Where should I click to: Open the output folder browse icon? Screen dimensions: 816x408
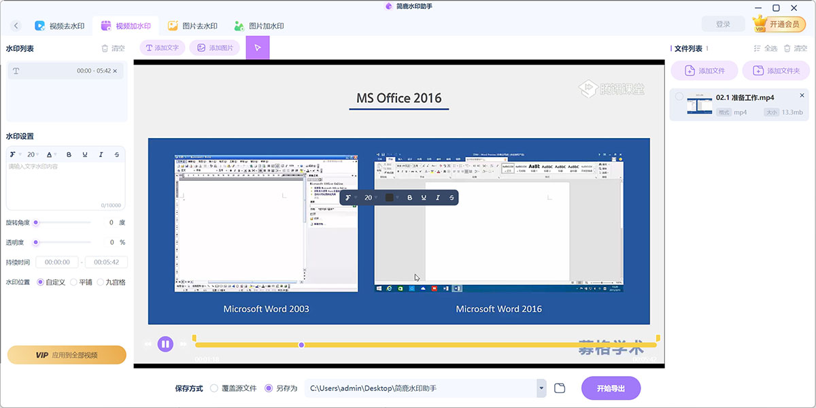560,388
